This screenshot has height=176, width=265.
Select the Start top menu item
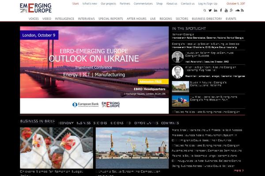[76, 4]
